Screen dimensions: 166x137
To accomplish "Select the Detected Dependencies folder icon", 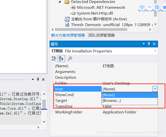I will (67, 2).
